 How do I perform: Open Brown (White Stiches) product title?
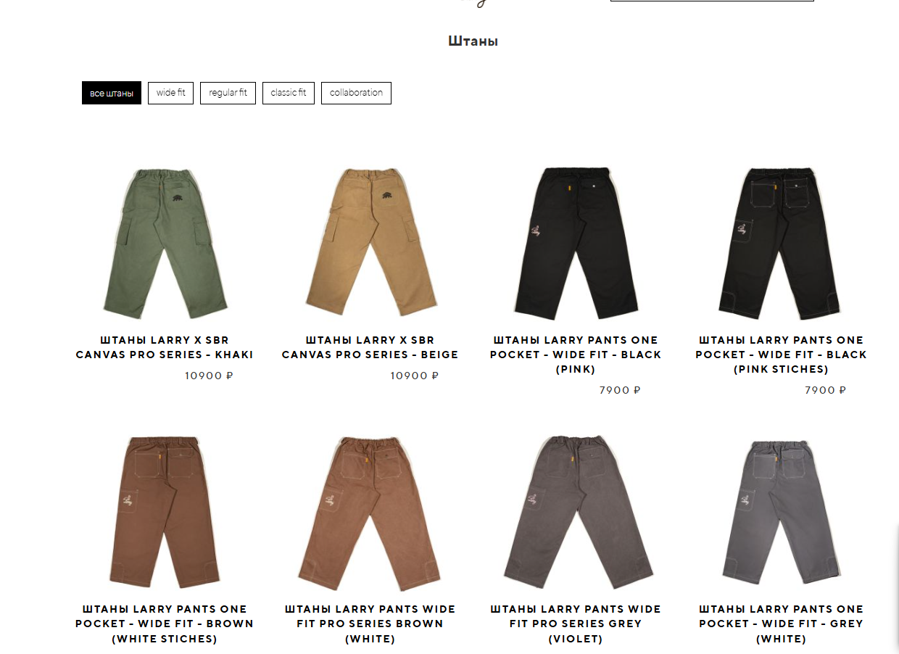point(165,624)
